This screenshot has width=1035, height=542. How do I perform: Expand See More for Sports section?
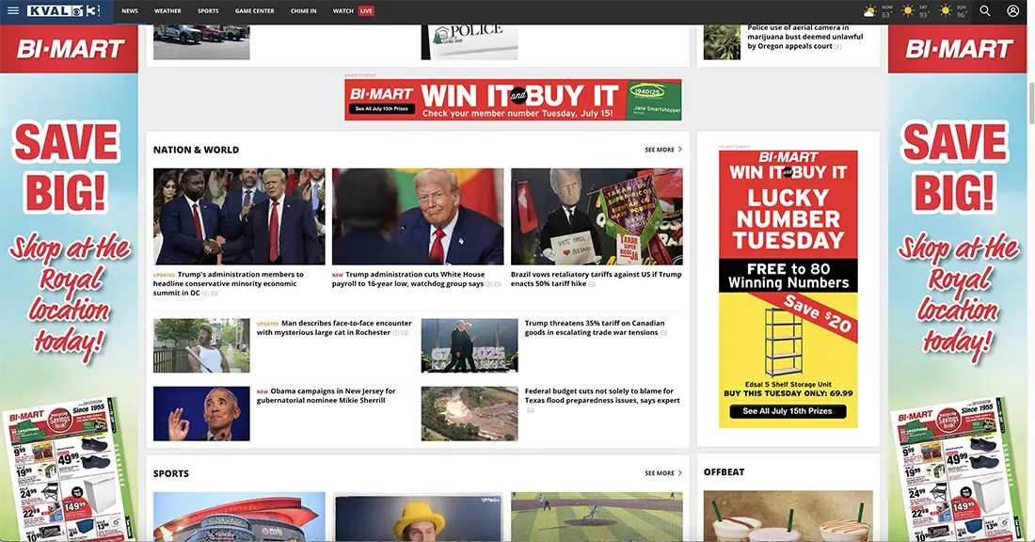[663, 473]
